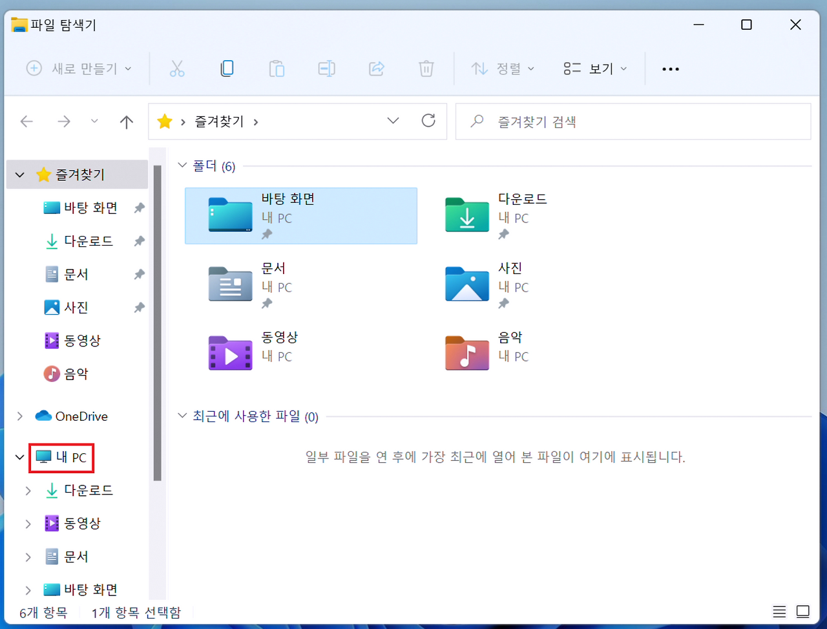Select the Rename icon
Viewport: 827px width, 629px height.
pyautogui.click(x=326, y=68)
